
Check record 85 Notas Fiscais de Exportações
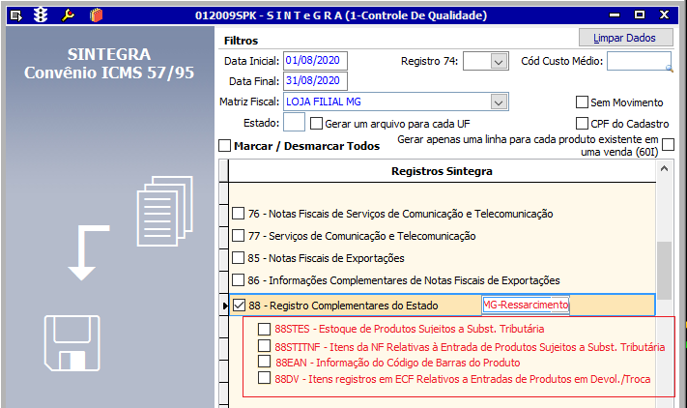pos(239,258)
